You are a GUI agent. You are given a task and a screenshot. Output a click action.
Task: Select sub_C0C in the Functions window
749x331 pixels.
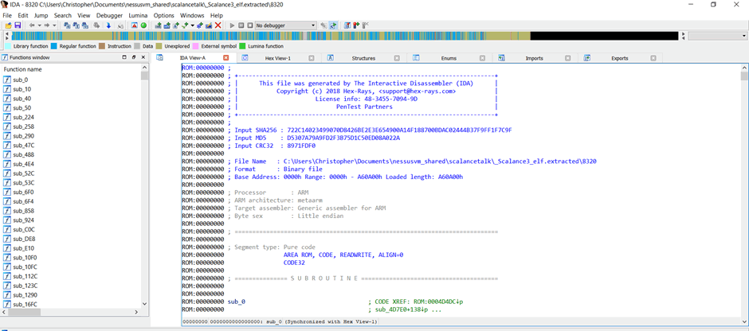pos(23,229)
